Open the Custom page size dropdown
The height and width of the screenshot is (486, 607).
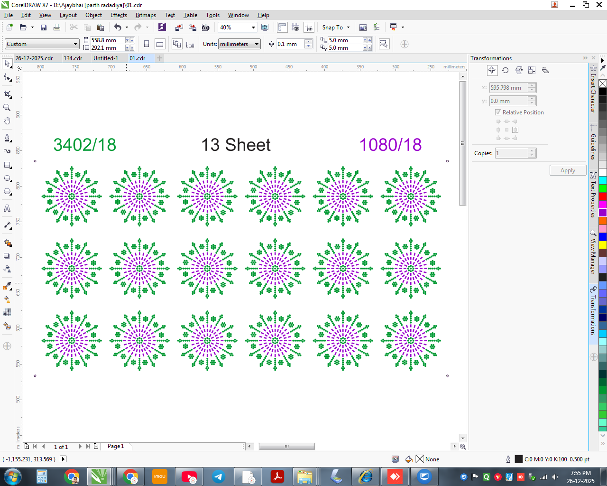point(75,44)
